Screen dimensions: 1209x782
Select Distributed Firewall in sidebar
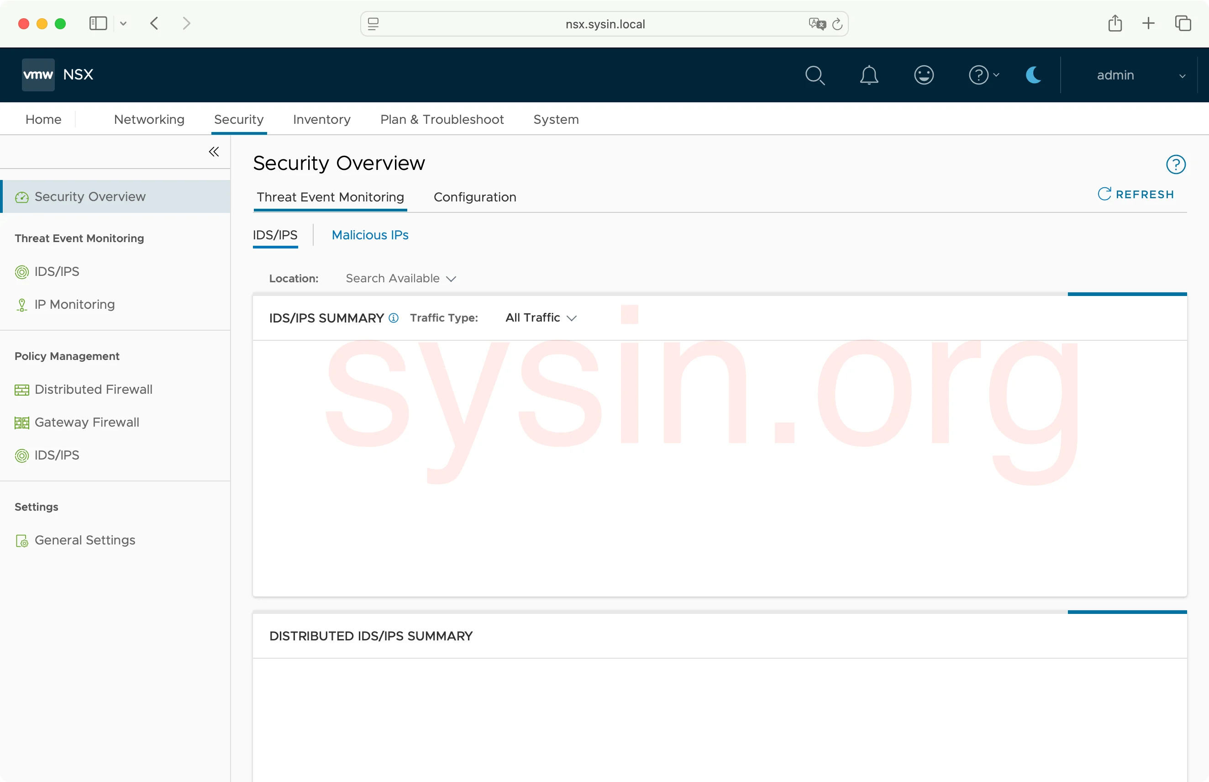click(94, 390)
